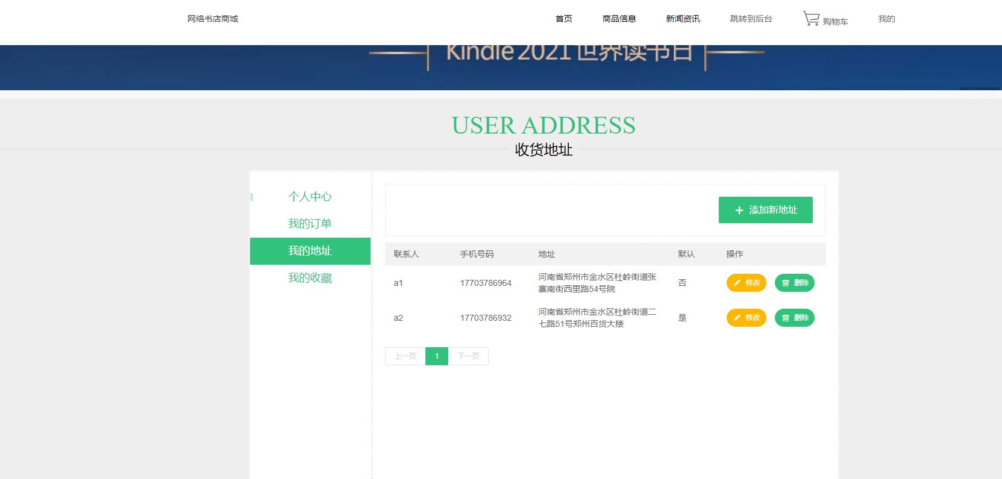Click phone number 17703786932
Image resolution: width=1002 pixels, height=479 pixels.
pyautogui.click(x=486, y=318)
